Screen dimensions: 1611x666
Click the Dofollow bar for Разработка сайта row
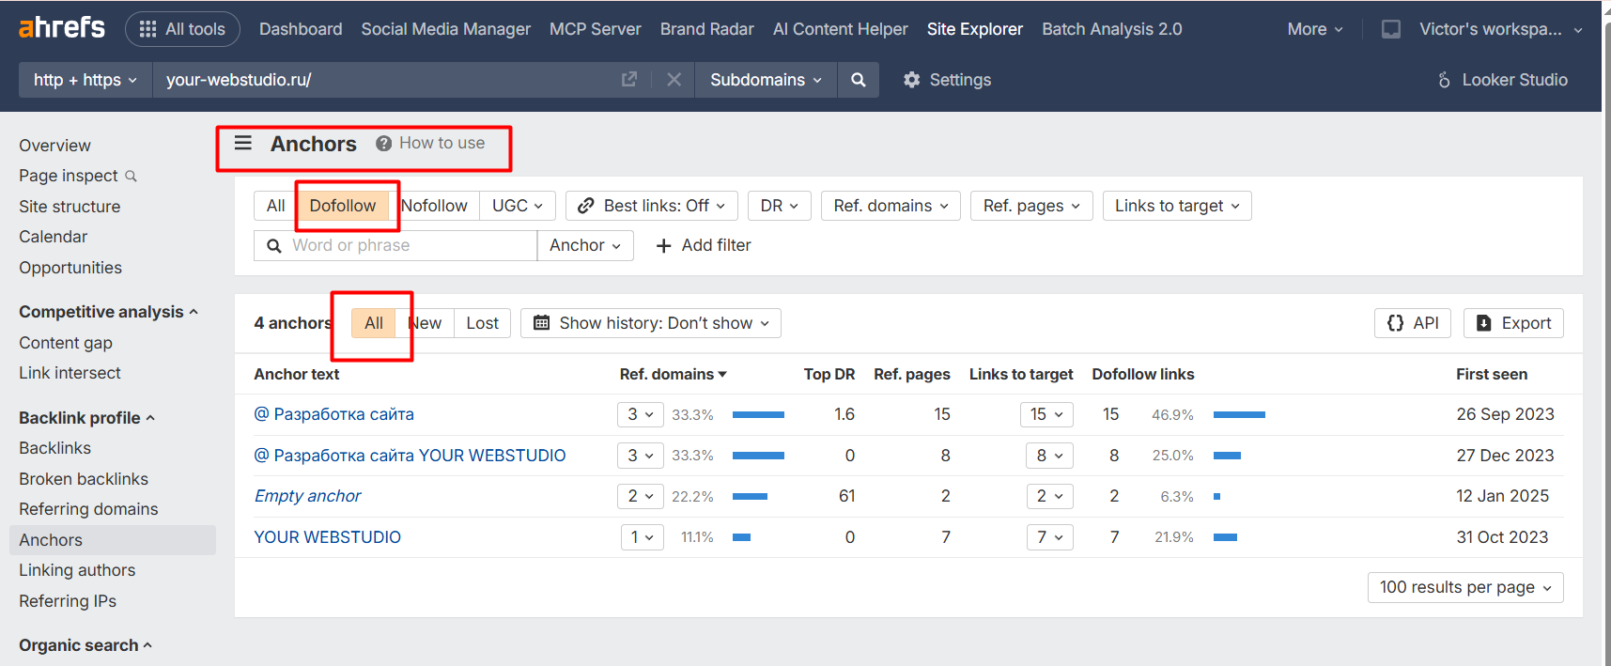click(x=1239, y=414)
